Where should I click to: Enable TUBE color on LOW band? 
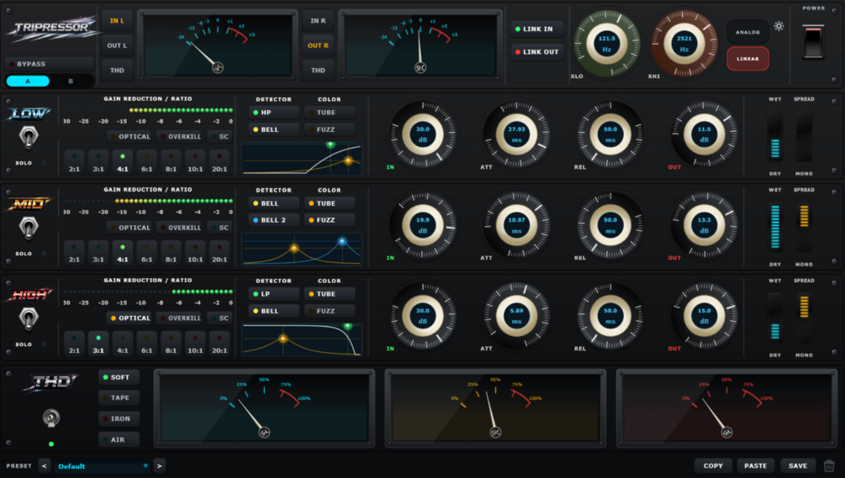pos(330,113)
